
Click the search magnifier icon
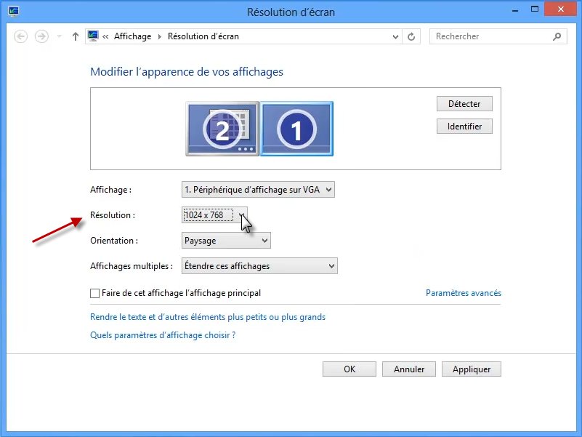557,36
